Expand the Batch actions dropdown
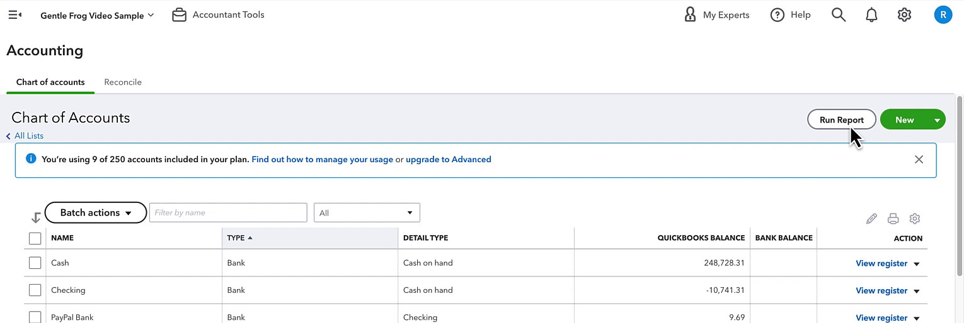Viewport: 964px width, 323px height. pyautogui.click(x=96, y=213)
